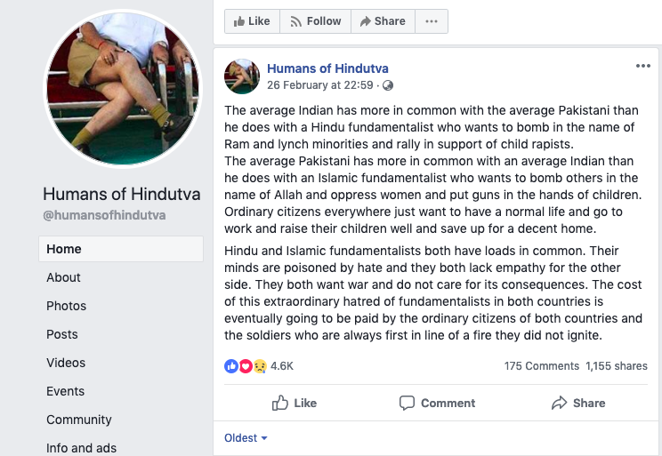The image size is (662, 456).
Task: Click the sad face reaction icon
Action: [259, 365]
